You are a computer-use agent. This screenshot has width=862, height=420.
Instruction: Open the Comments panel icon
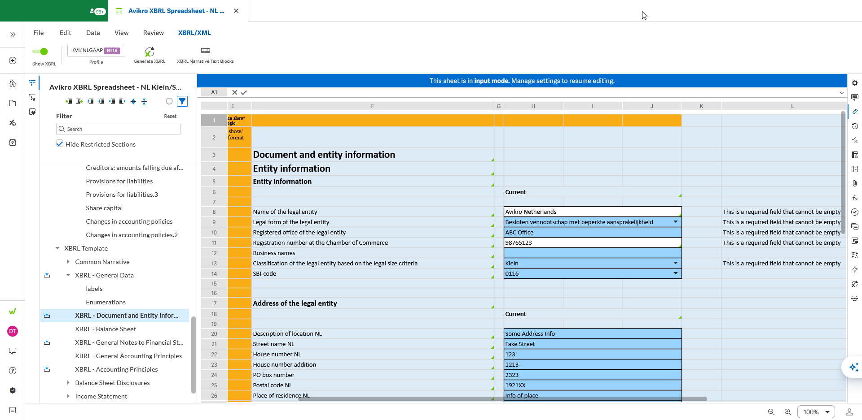point(855,97)
